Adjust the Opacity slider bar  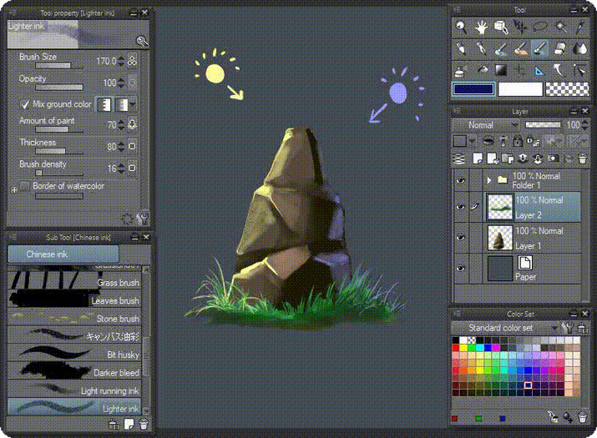[59, 88]
